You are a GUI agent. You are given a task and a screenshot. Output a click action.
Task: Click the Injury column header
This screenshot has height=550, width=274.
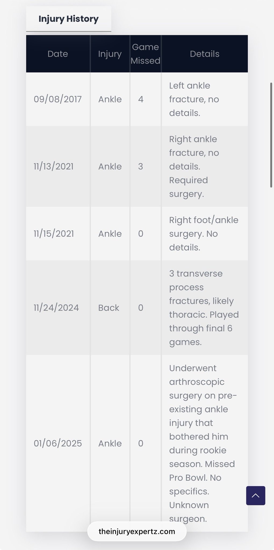coord(110,54)
